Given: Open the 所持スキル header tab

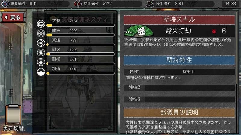Looking at the screenshot, I should (x=179, y=19).
